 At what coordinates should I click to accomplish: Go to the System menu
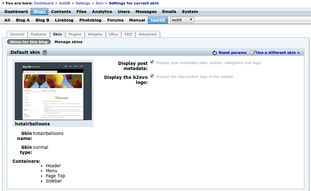(x=190, y=12)
